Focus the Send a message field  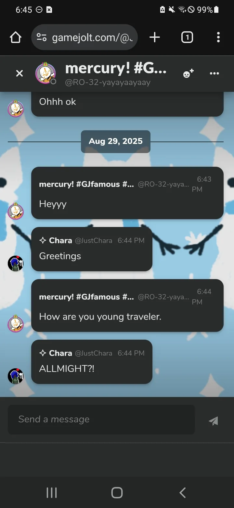(101, 419)
